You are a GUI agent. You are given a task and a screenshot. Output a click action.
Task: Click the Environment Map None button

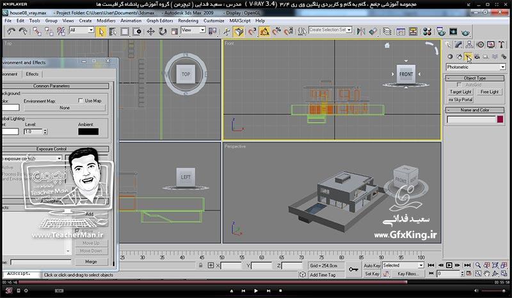point(65,108)
